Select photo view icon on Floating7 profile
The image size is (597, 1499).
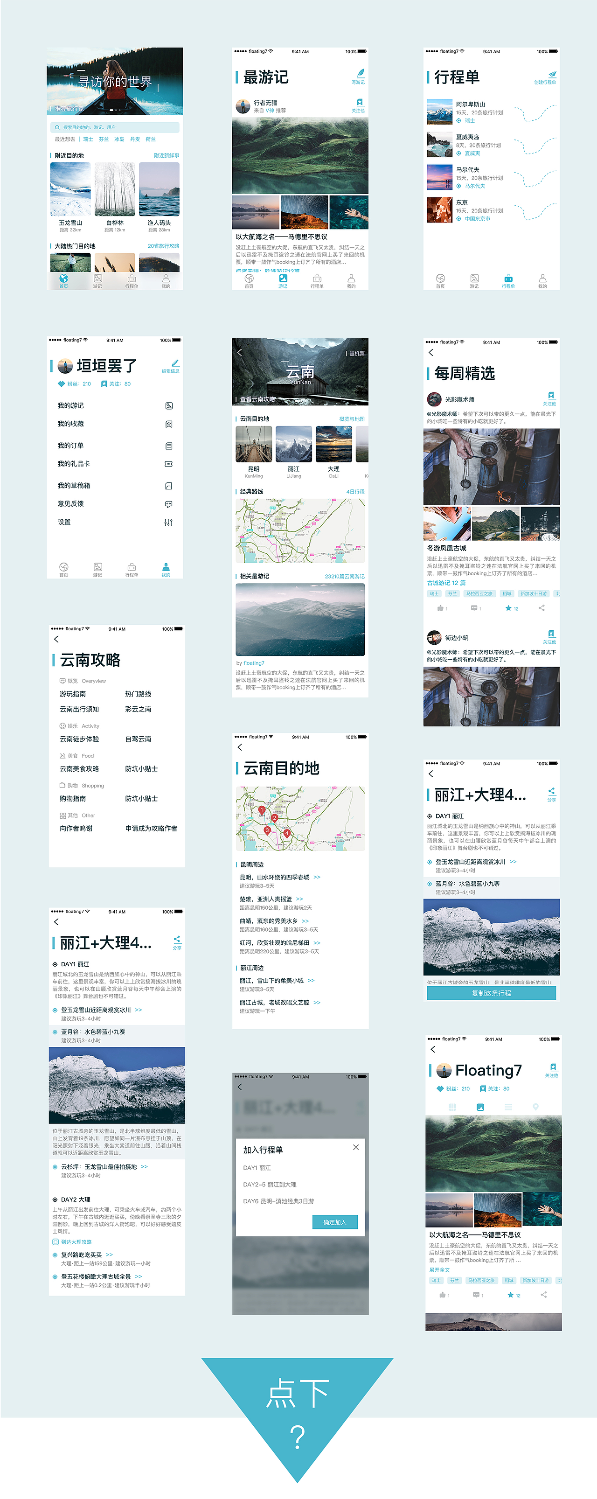point(480,1107)
